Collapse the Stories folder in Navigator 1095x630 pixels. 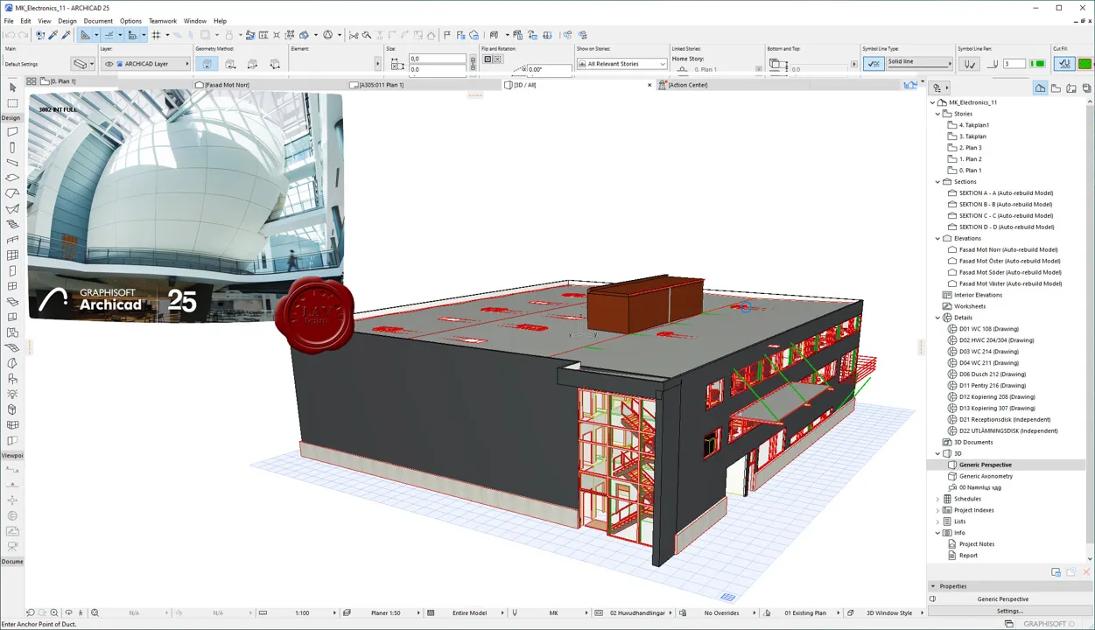click(x=937, y=114)
